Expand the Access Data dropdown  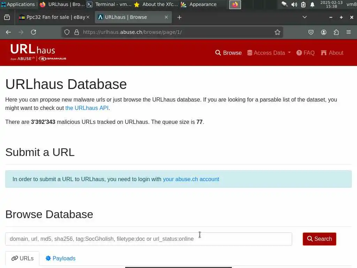(269, 53)
